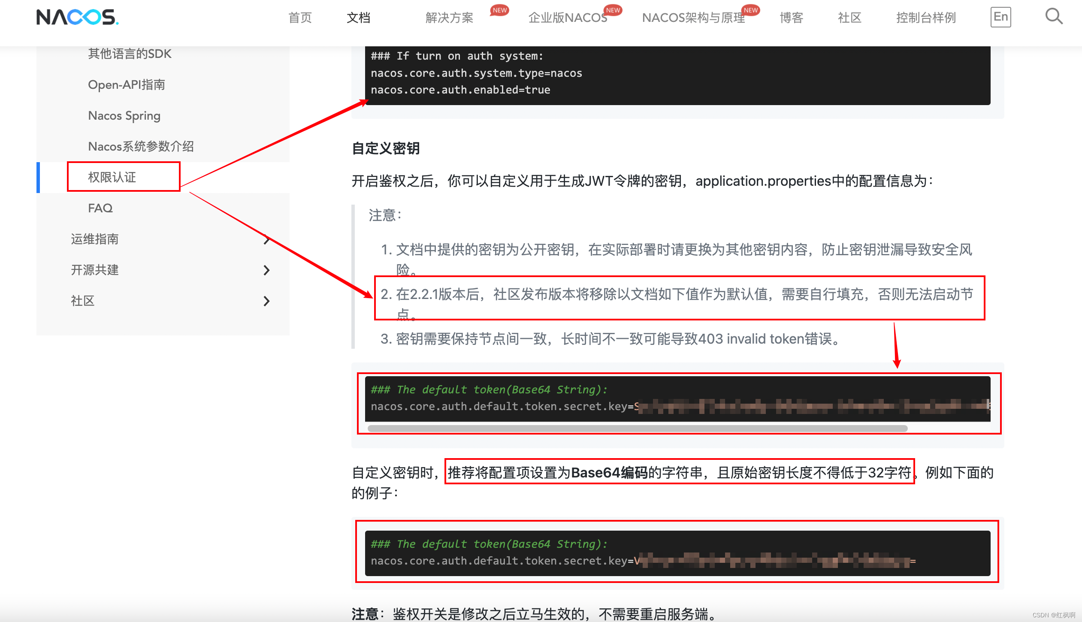Click '### If turn on auth system:' line
The image size is (1082, 622).
(x=457, y=56)
